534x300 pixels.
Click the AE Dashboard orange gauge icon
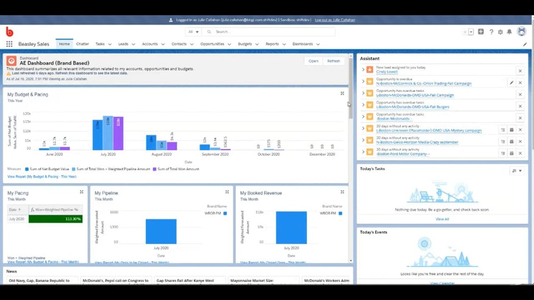[12, 61]
